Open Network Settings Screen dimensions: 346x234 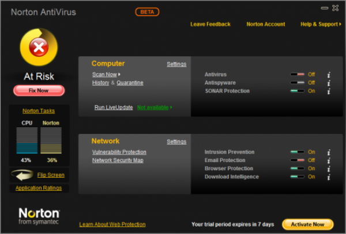(176, 141)
